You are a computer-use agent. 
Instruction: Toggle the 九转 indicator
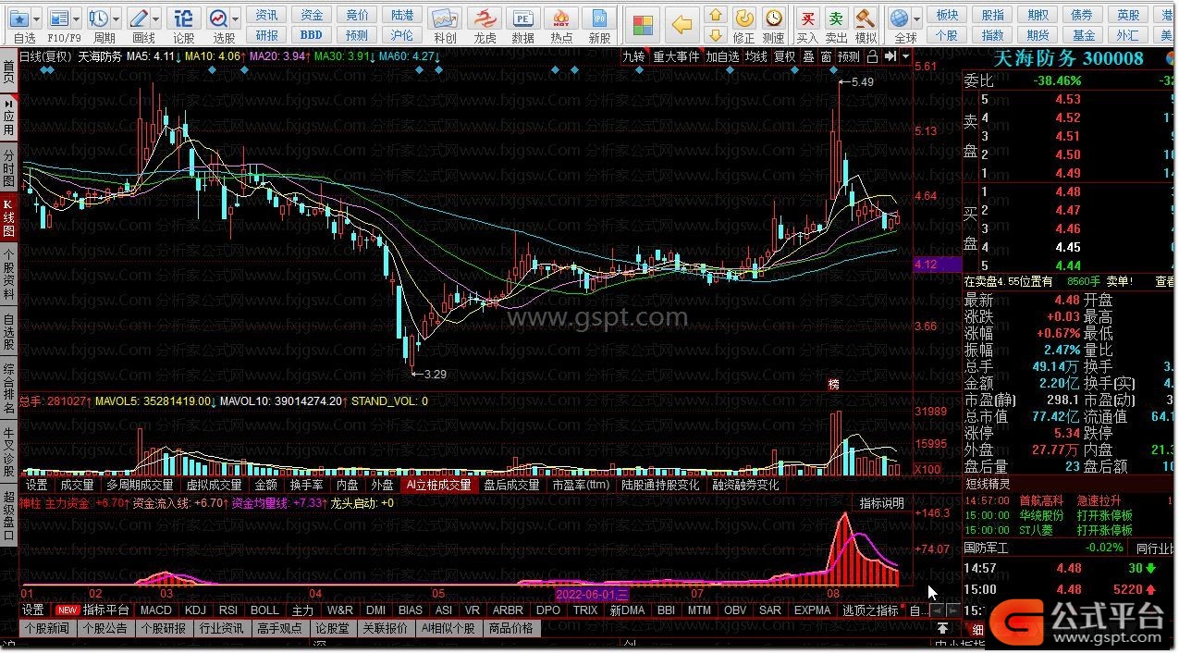point(633,56)
